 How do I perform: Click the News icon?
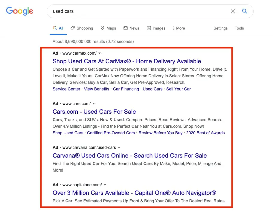125,28
